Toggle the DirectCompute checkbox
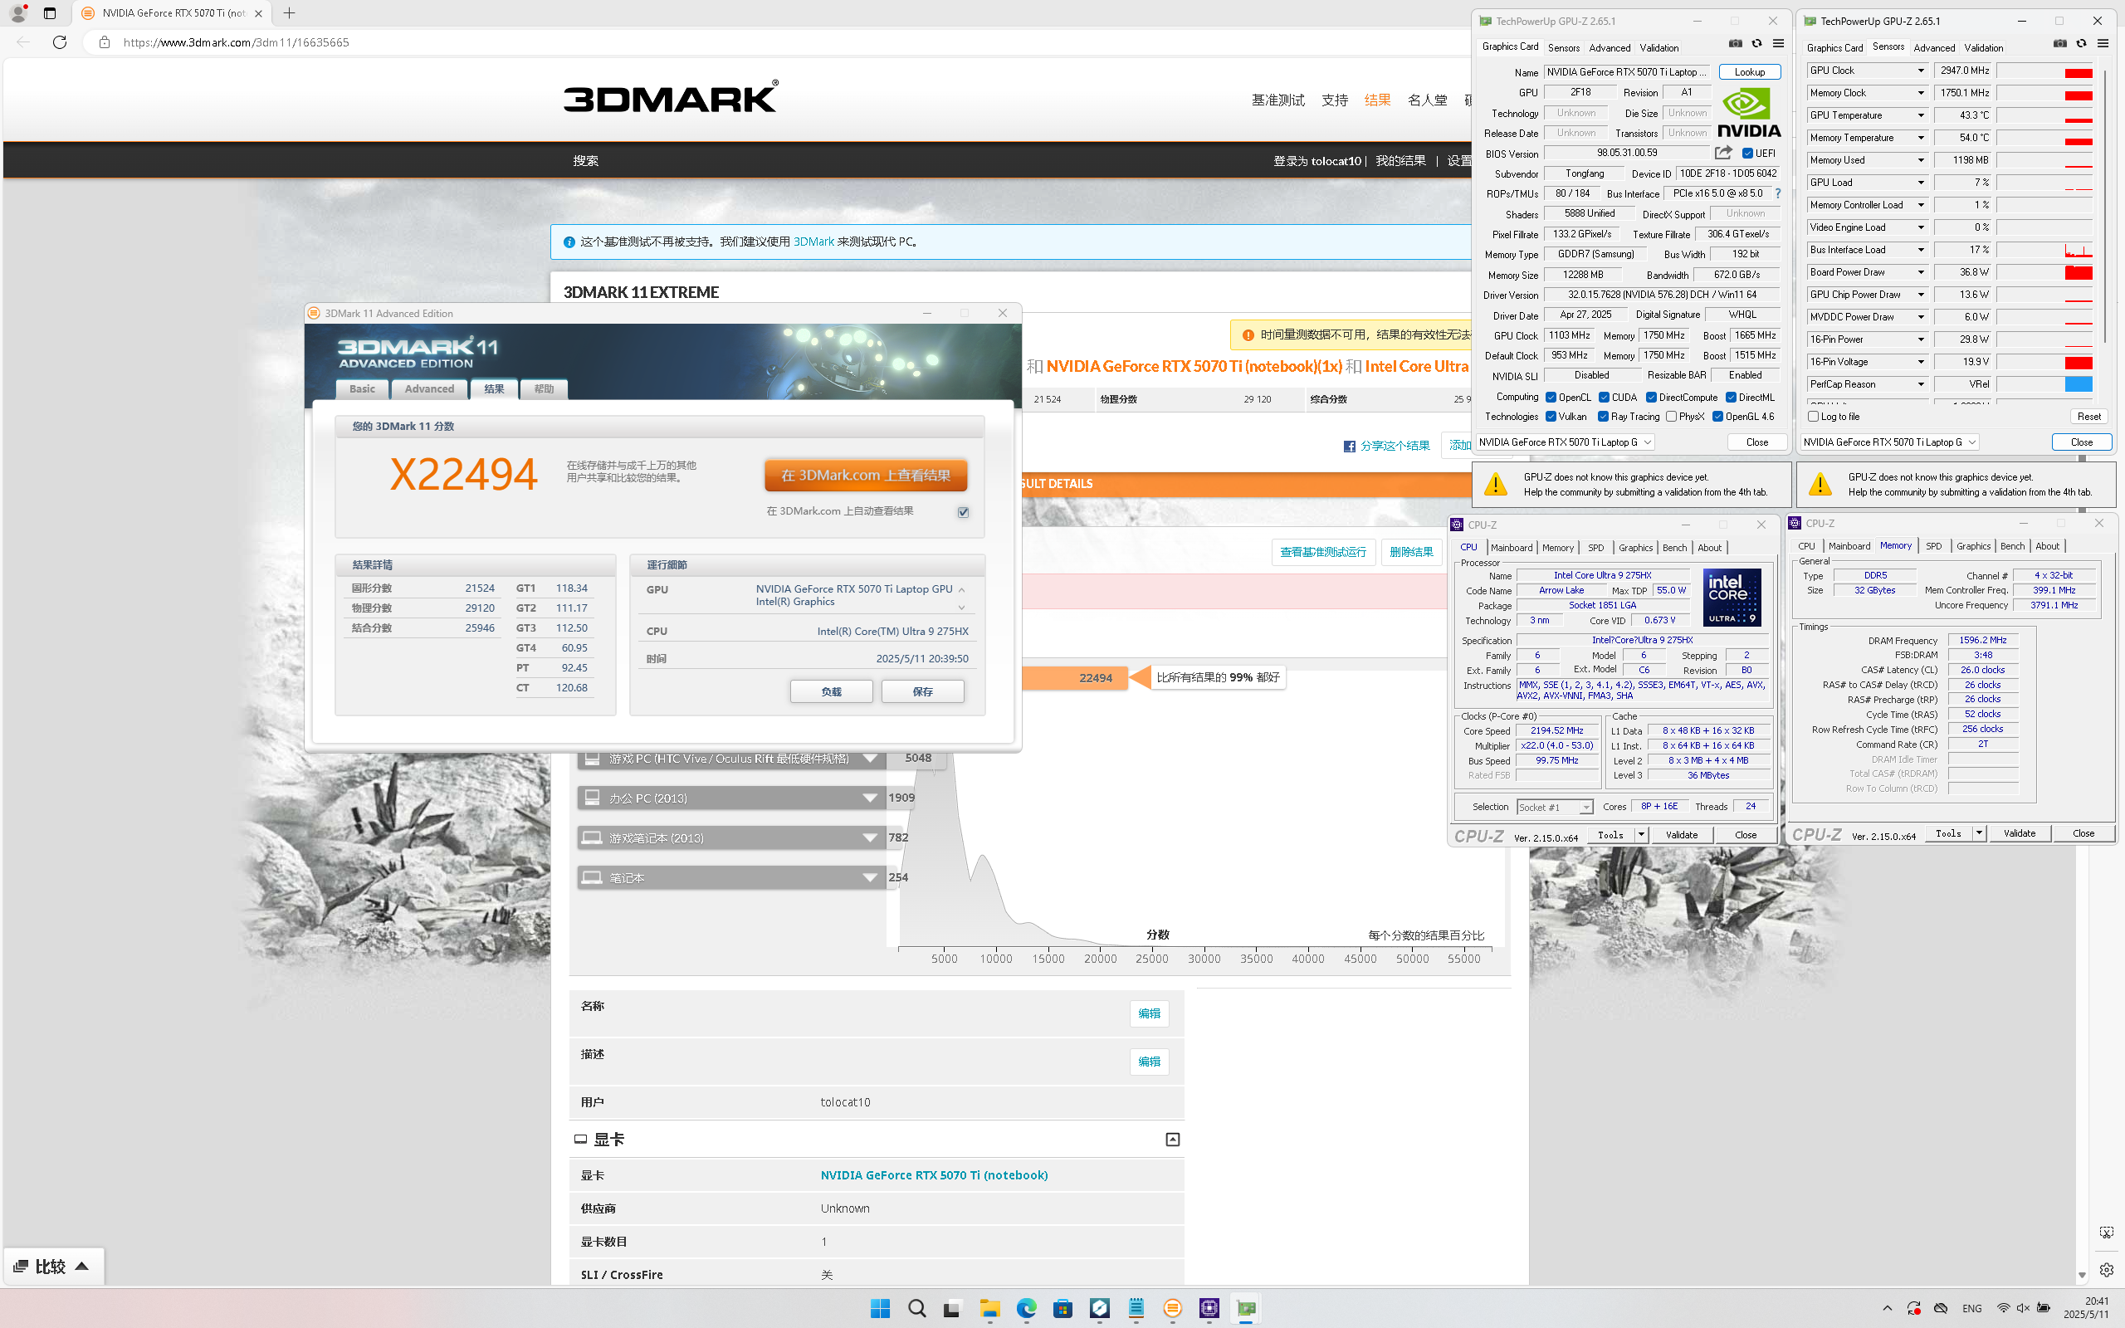Screen dimensions: 2125x1328 tap(1651, 398)
